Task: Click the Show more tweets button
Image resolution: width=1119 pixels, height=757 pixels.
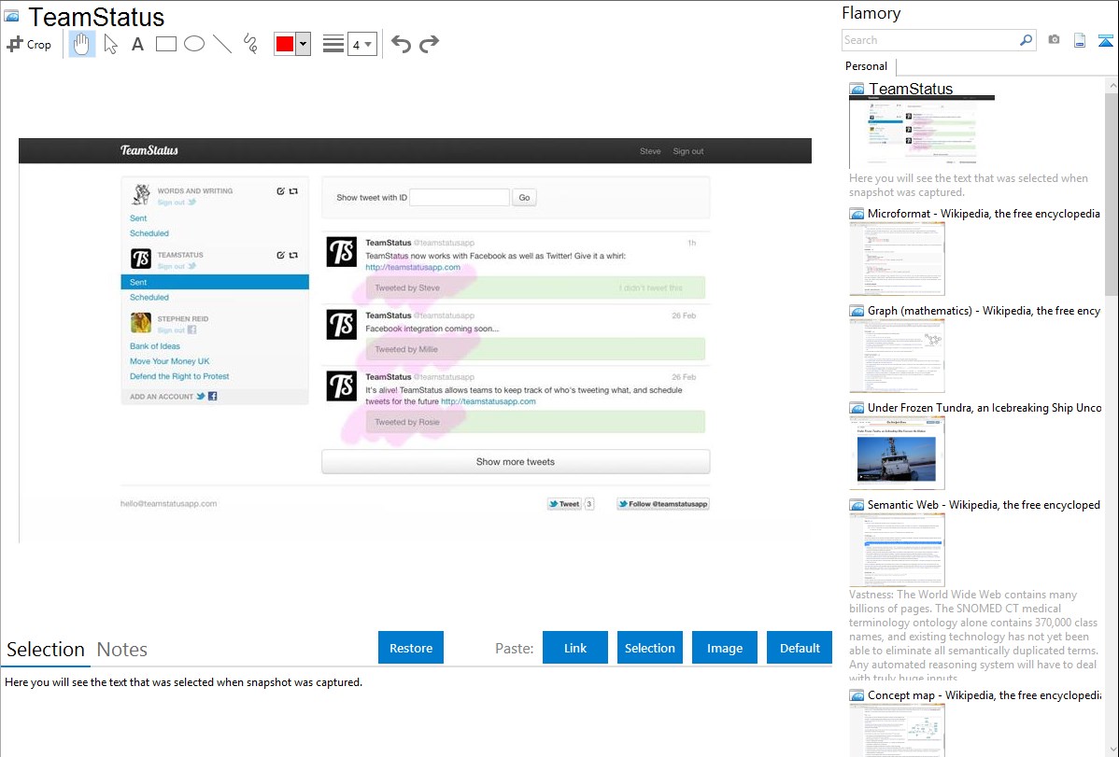Action: (516, 462)
